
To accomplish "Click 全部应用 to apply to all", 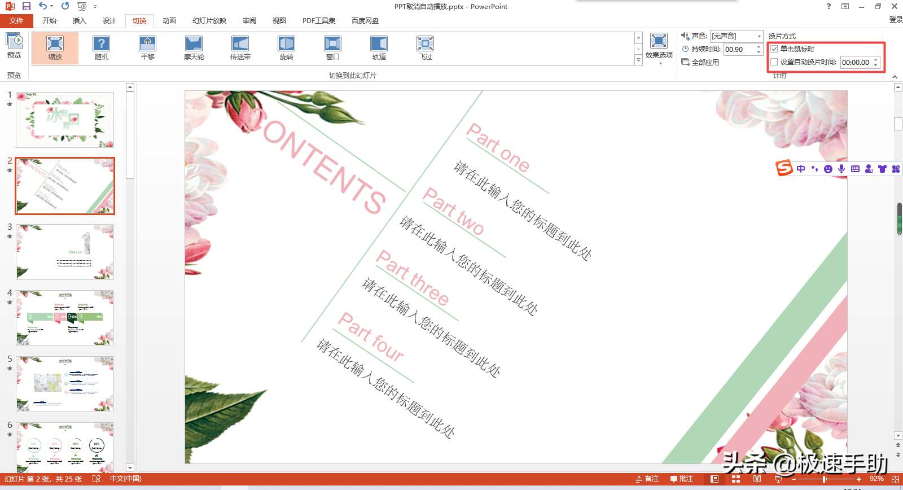I will pos(700,62).
